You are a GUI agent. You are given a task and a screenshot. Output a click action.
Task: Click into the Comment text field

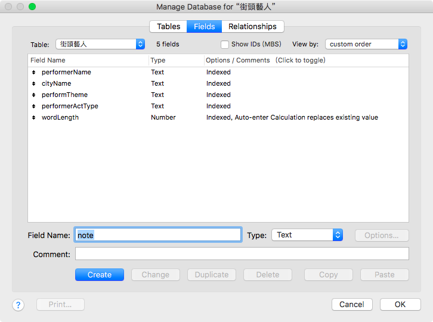pos(242,254)
